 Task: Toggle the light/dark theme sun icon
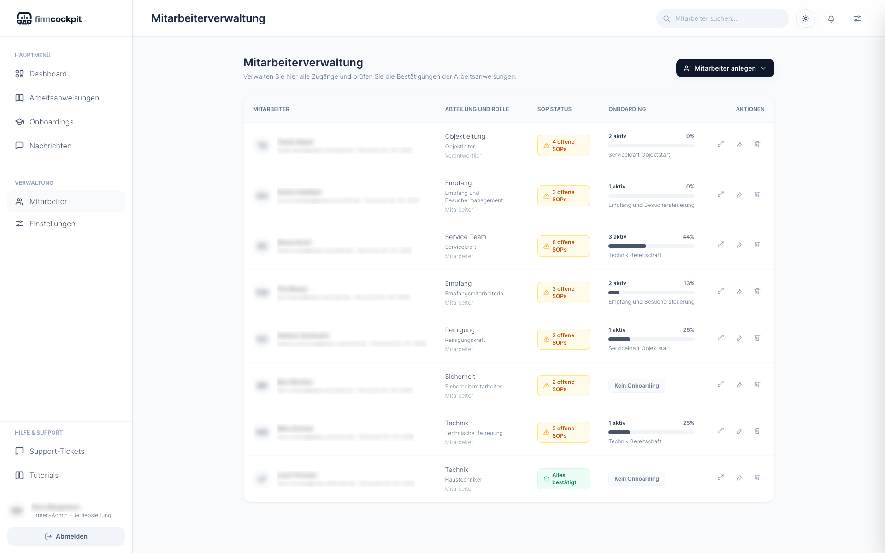point(805,18)
